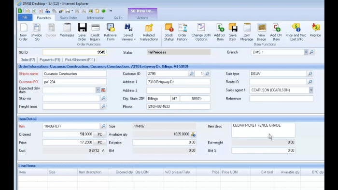Click the Item desc text box
Screen dimensions: 338x190
263,130
